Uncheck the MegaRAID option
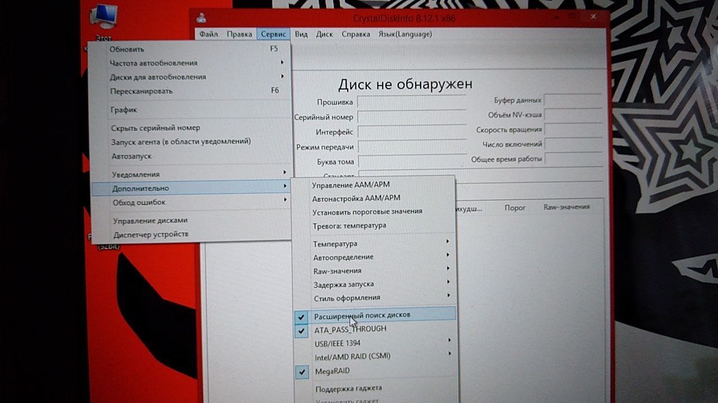Screen dimensions: 718x403 click(376, 371)
